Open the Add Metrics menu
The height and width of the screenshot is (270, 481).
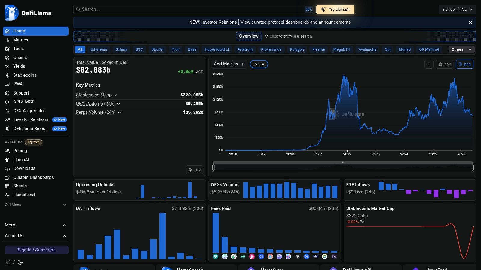(x=229, y=64)
